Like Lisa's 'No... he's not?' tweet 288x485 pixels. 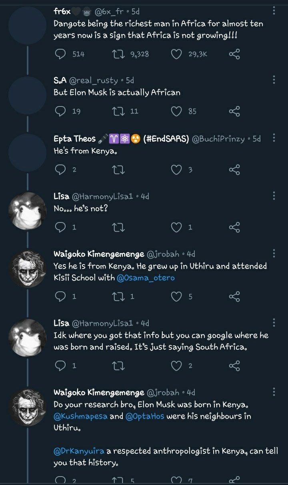(x=176, y=227)
